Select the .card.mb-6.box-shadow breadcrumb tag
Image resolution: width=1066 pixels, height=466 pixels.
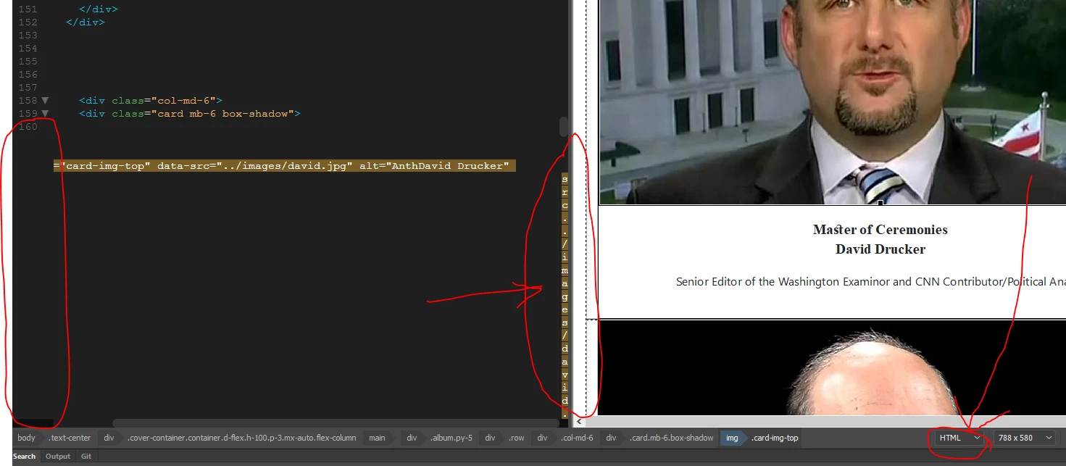click(x=672, y=438)
